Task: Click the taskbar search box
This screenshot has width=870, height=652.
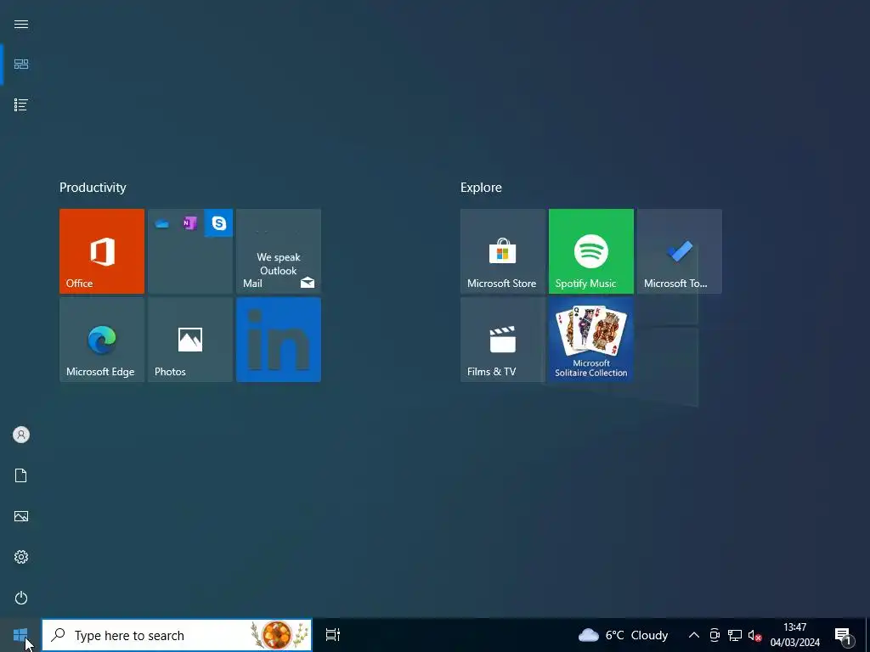Action: point(177,635)
